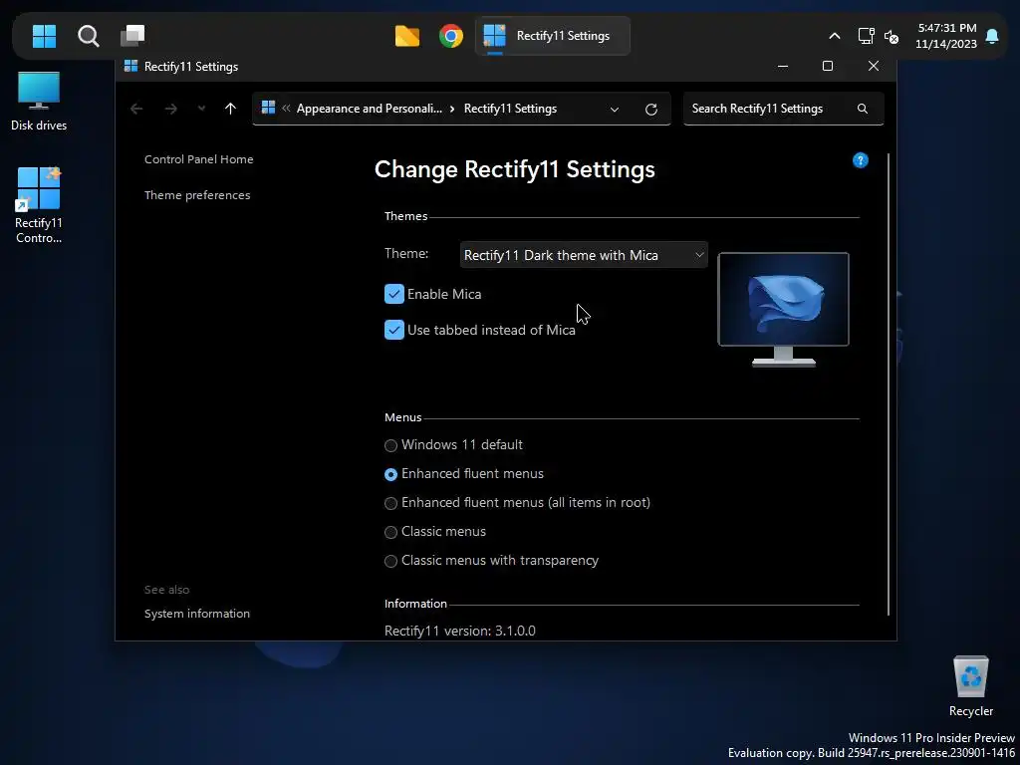Open the clock and date flyout
1020x765 pixels.
(x=946, y=36)
